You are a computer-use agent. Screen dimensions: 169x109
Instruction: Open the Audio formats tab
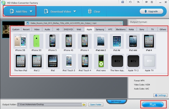pos(47,29)
